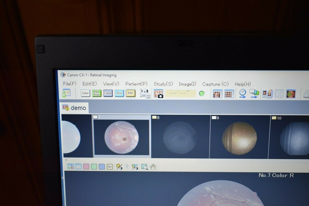The image size is (309, 206).
Task: Toggle selection of image number 9
Action: tap(214, 118)
